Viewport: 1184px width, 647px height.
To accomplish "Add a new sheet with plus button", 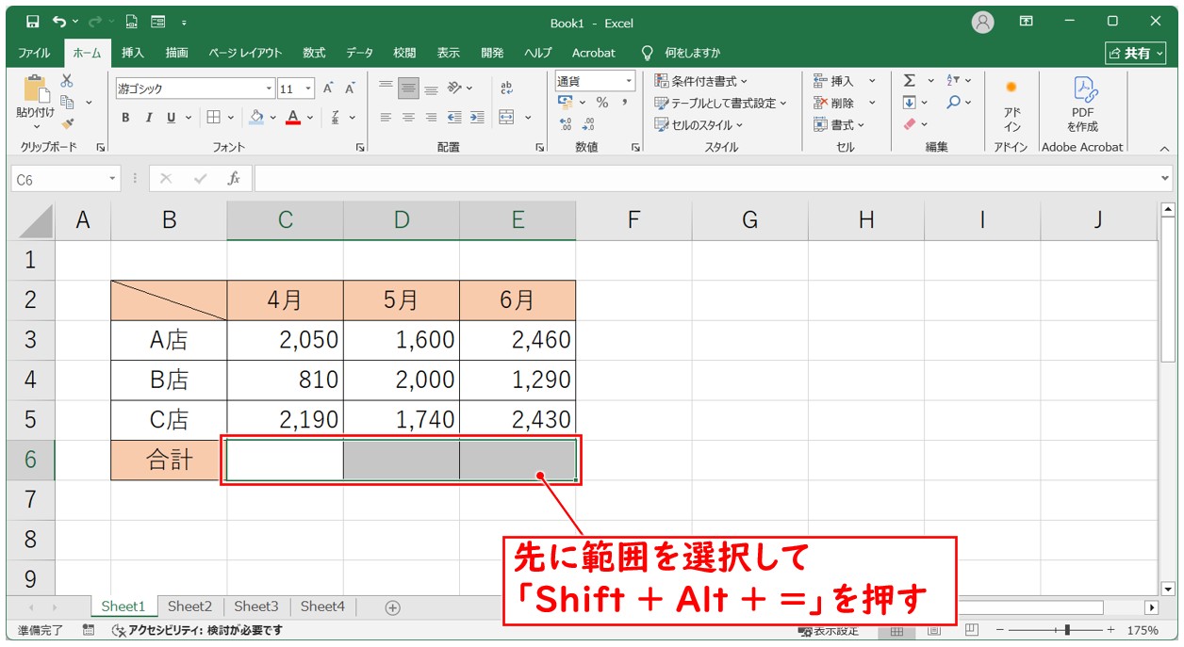I will coord(393,607).
